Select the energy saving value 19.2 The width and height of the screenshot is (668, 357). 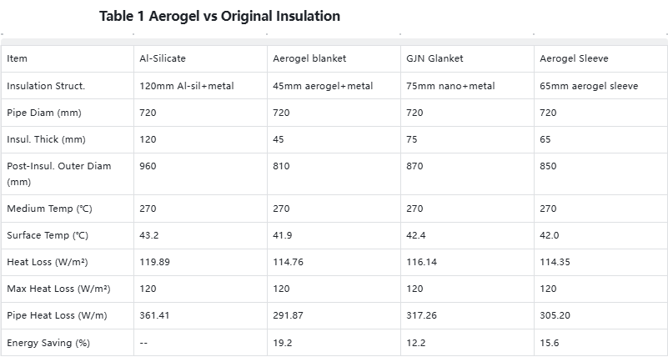point(283,342)
